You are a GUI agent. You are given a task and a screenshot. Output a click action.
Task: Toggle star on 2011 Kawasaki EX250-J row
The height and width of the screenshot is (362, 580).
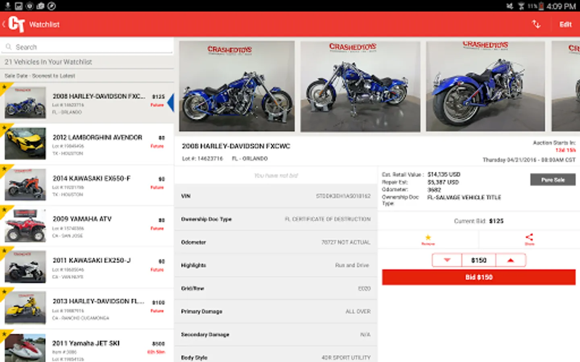click(4, 251)
